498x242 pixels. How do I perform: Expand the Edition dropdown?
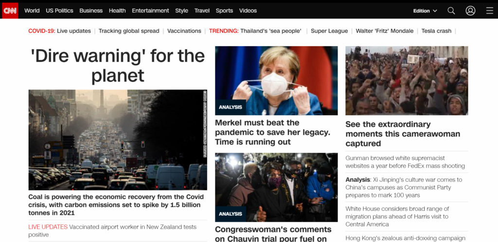click(x=425, y=11)
